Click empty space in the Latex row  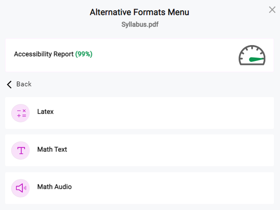[x=161, y=113]
